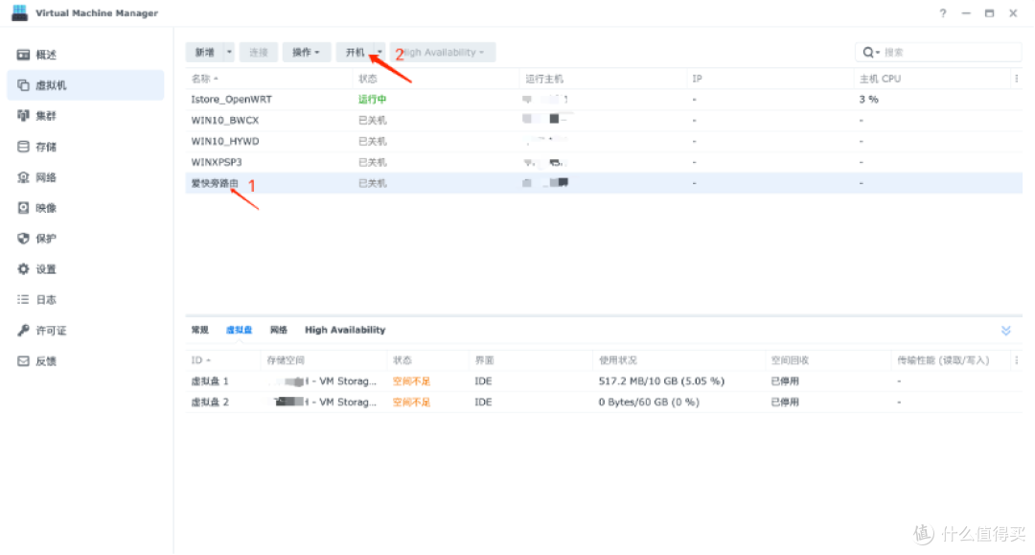The image size is (1035, 555).
Task: Click the 新增 create button
Action: (x=205, y=52)
